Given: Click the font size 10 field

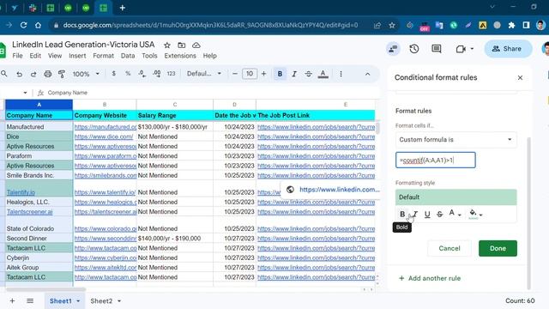Looking at the screenshot, I should point(250,74).
